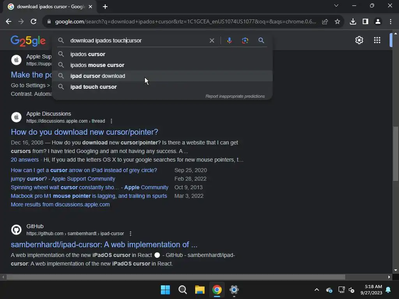Click inside the Google search field
This screenshot has width=399, height=299.
(x=138, y=40)
